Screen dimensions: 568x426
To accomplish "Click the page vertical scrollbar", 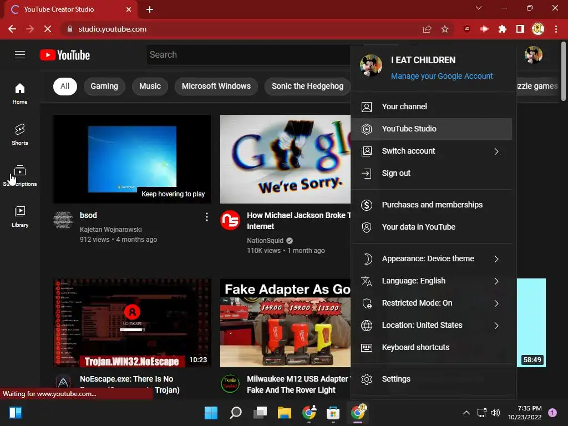I will point(564,71).
